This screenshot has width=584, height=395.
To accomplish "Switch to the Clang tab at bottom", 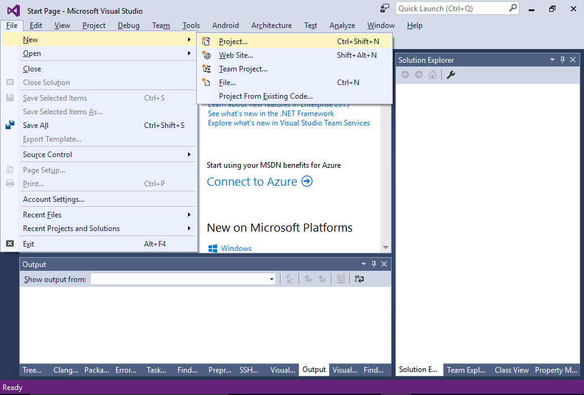I will (66, 370).
